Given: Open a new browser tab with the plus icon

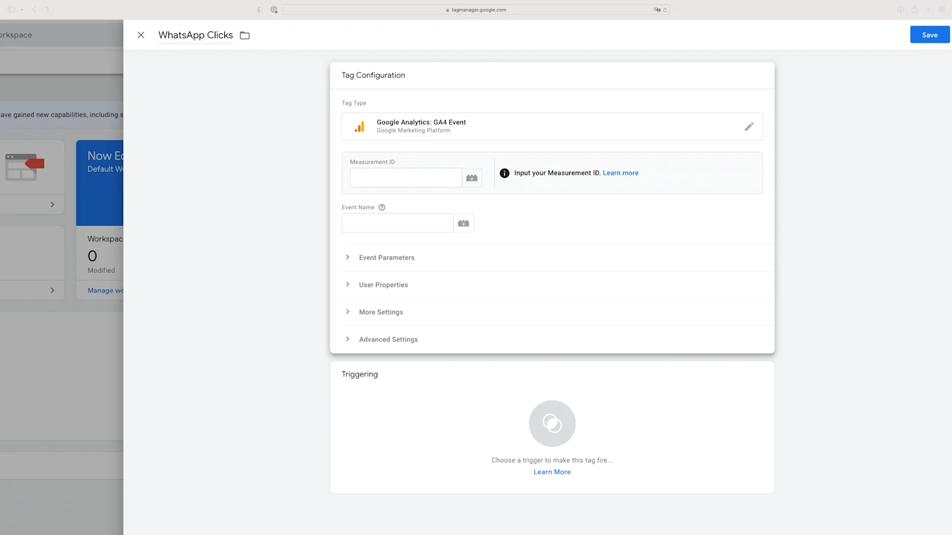Looking at the screenshot, I should (928, 10).
